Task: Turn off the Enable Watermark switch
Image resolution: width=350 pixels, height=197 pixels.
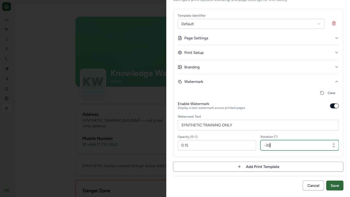Action: point(334,106)
